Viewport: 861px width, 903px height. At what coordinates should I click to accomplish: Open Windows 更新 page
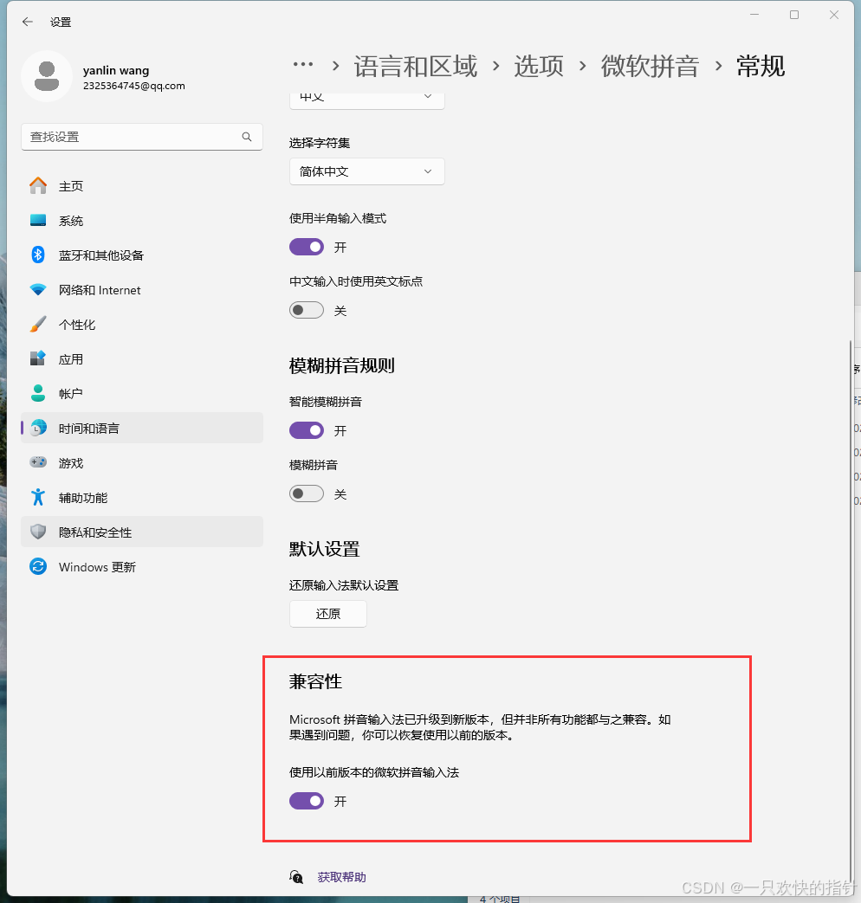142,567
